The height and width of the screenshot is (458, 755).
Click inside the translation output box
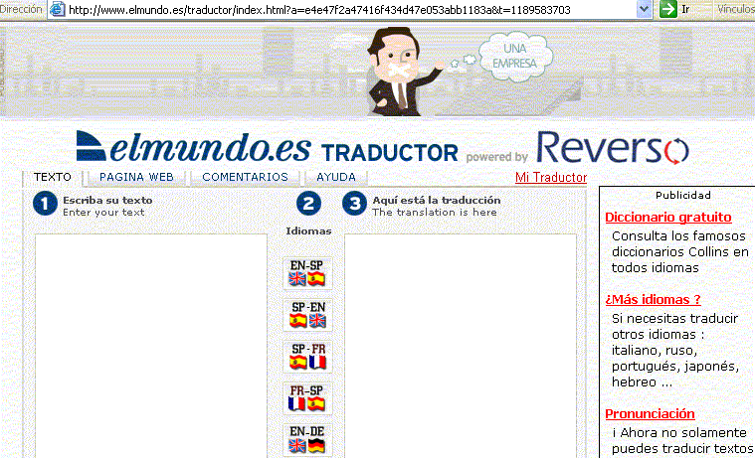pos(461,346)
